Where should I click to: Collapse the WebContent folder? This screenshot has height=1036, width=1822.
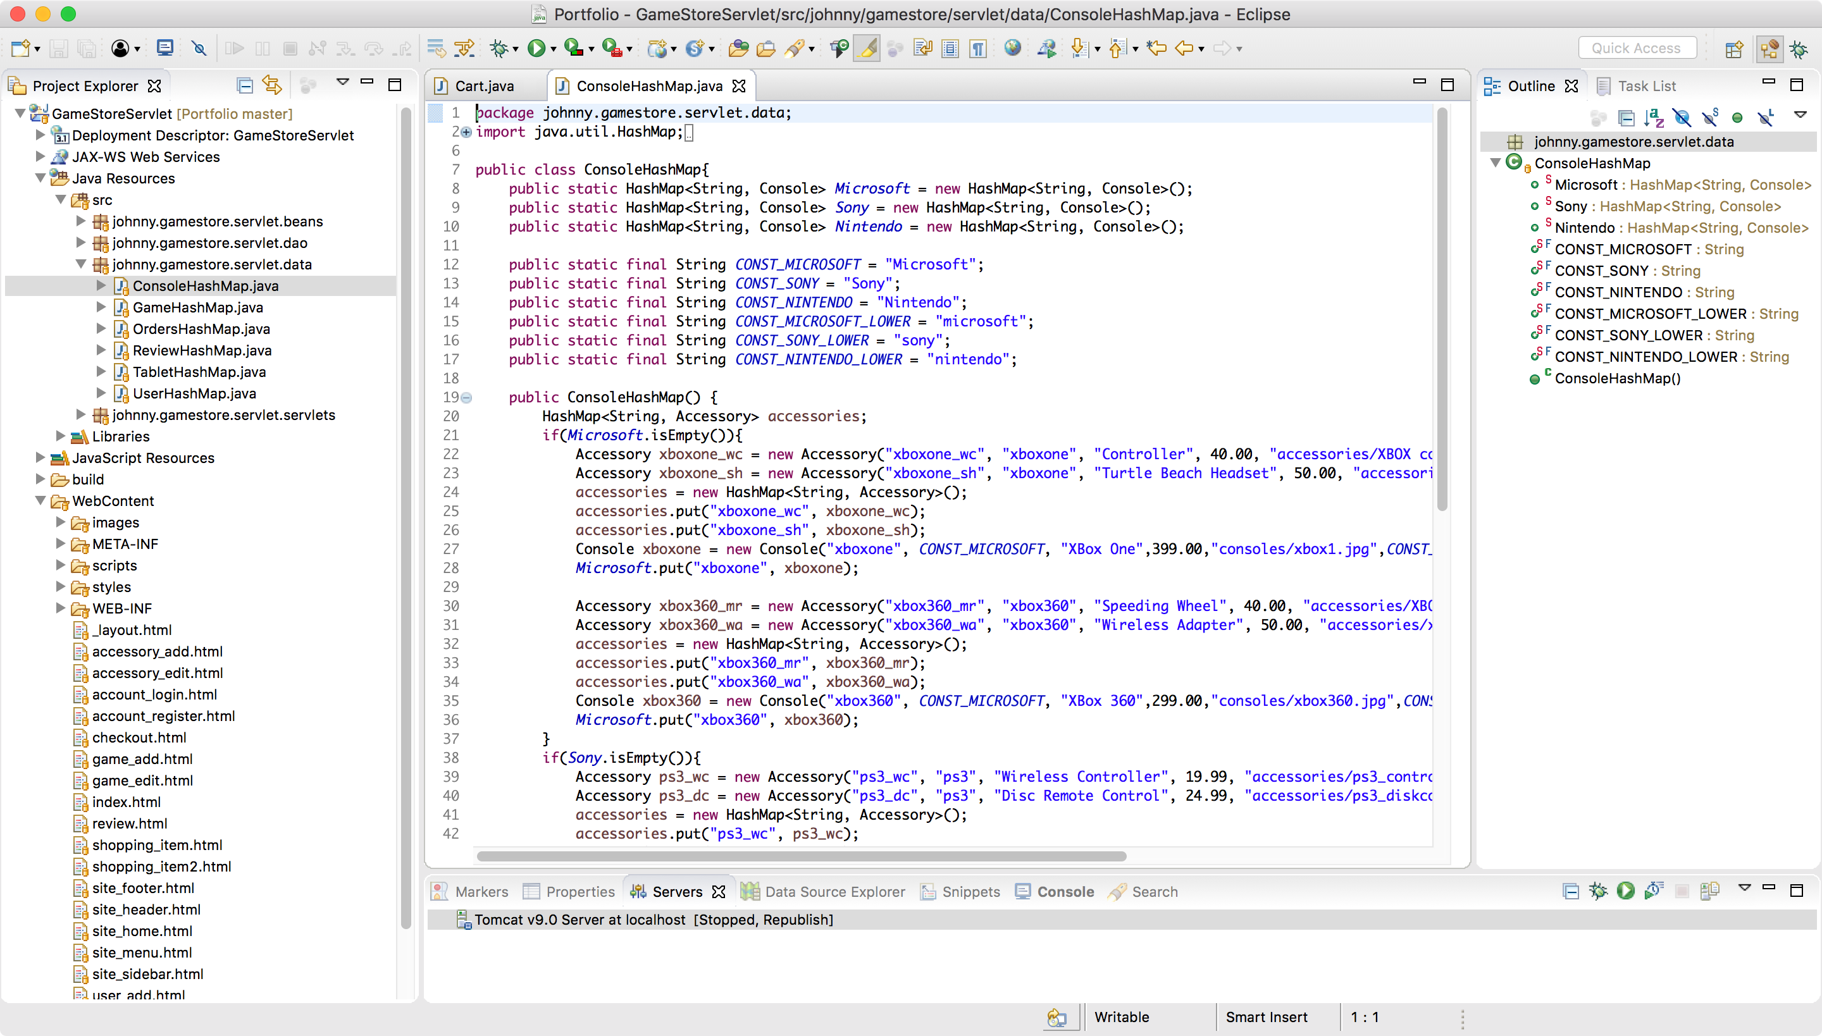click(x=40, y=500)
